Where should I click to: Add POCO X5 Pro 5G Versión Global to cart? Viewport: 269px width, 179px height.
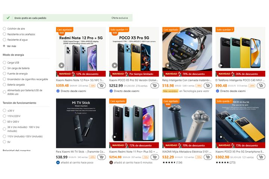[154, 86]
